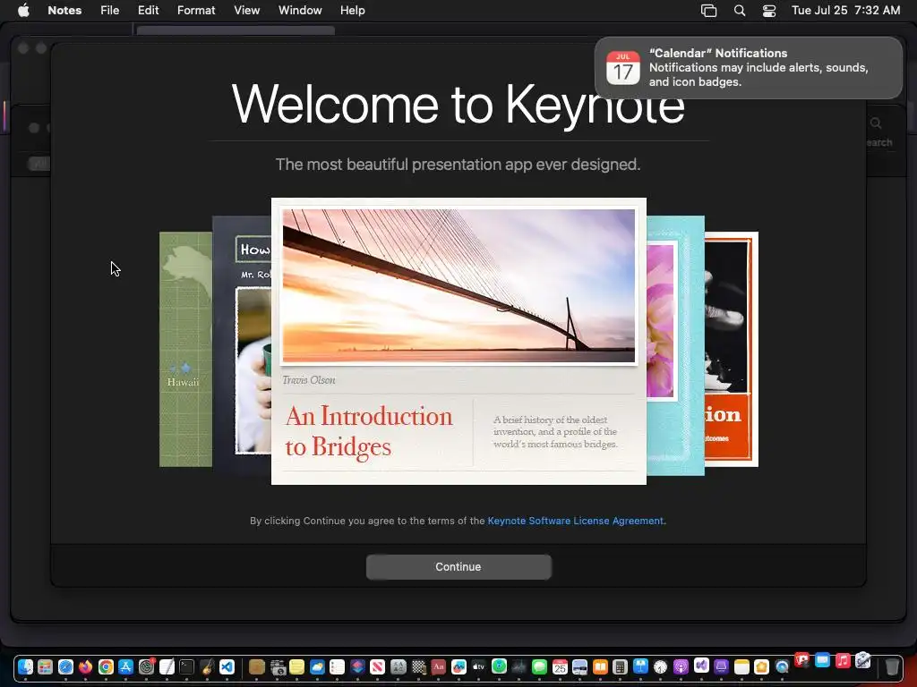Open Shortcuts from the Dock
917x687 pixels.
pos(357,666)
